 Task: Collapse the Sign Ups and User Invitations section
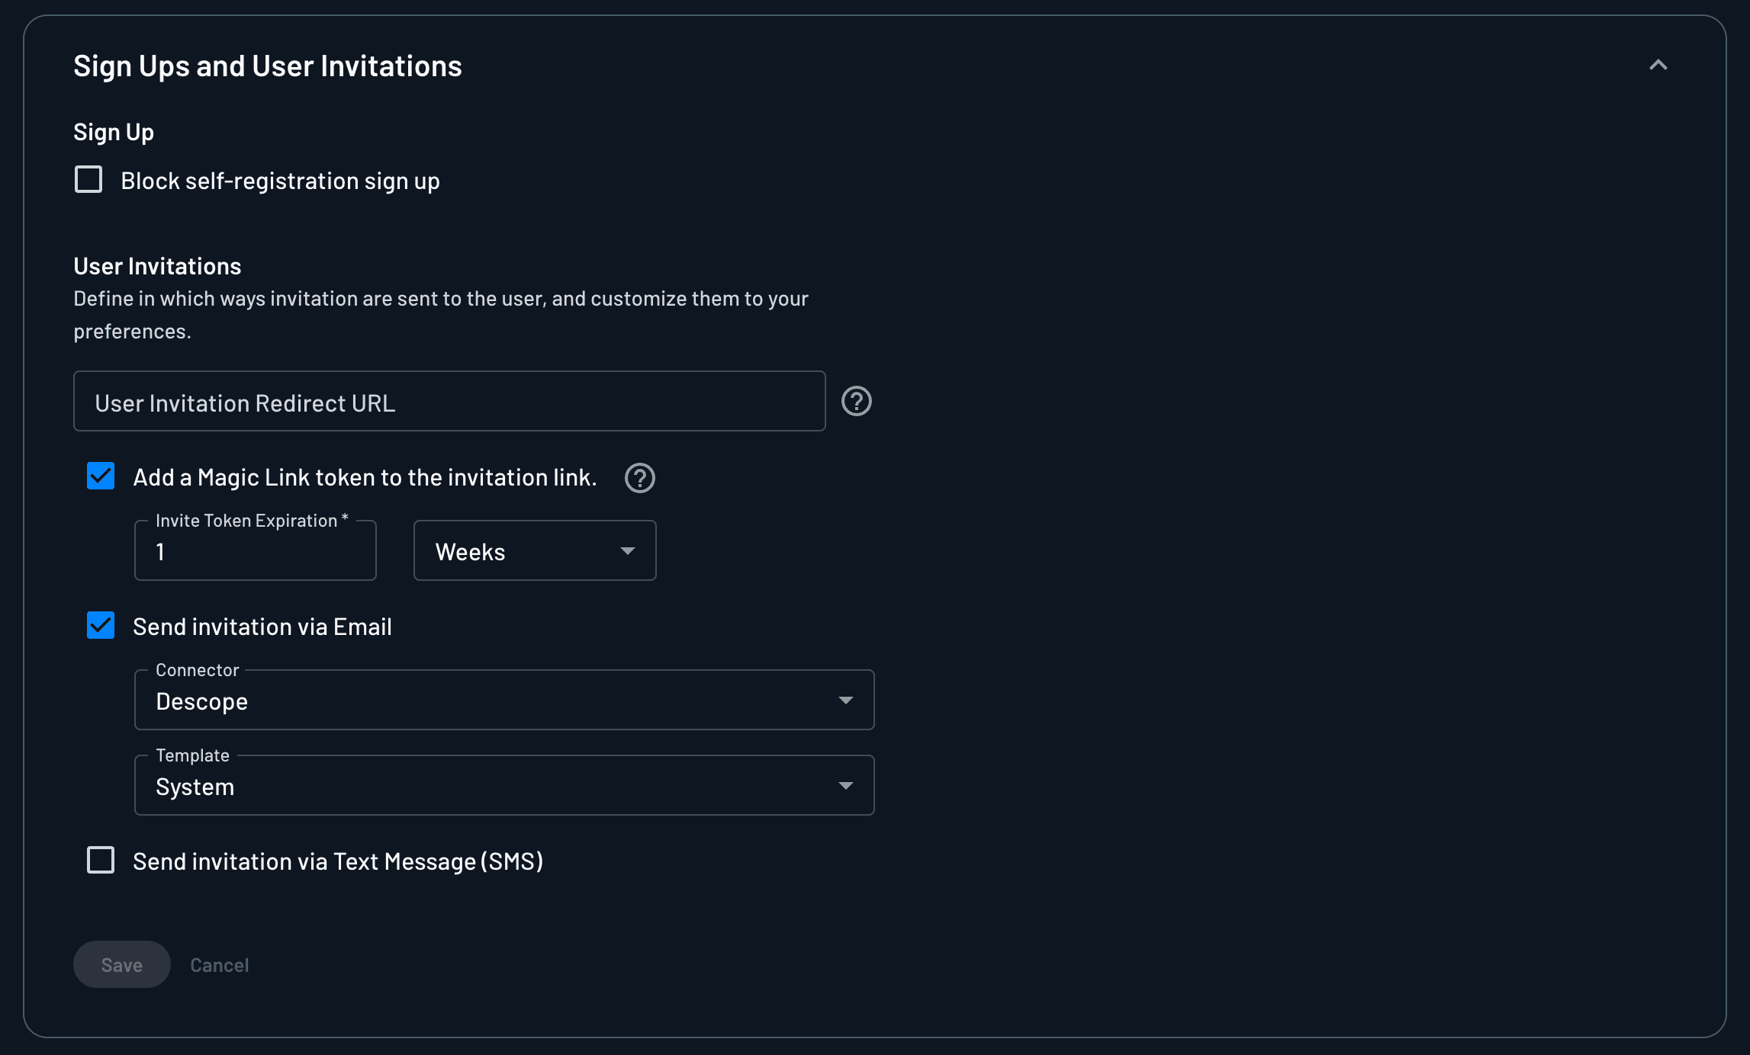point(1658,66)
